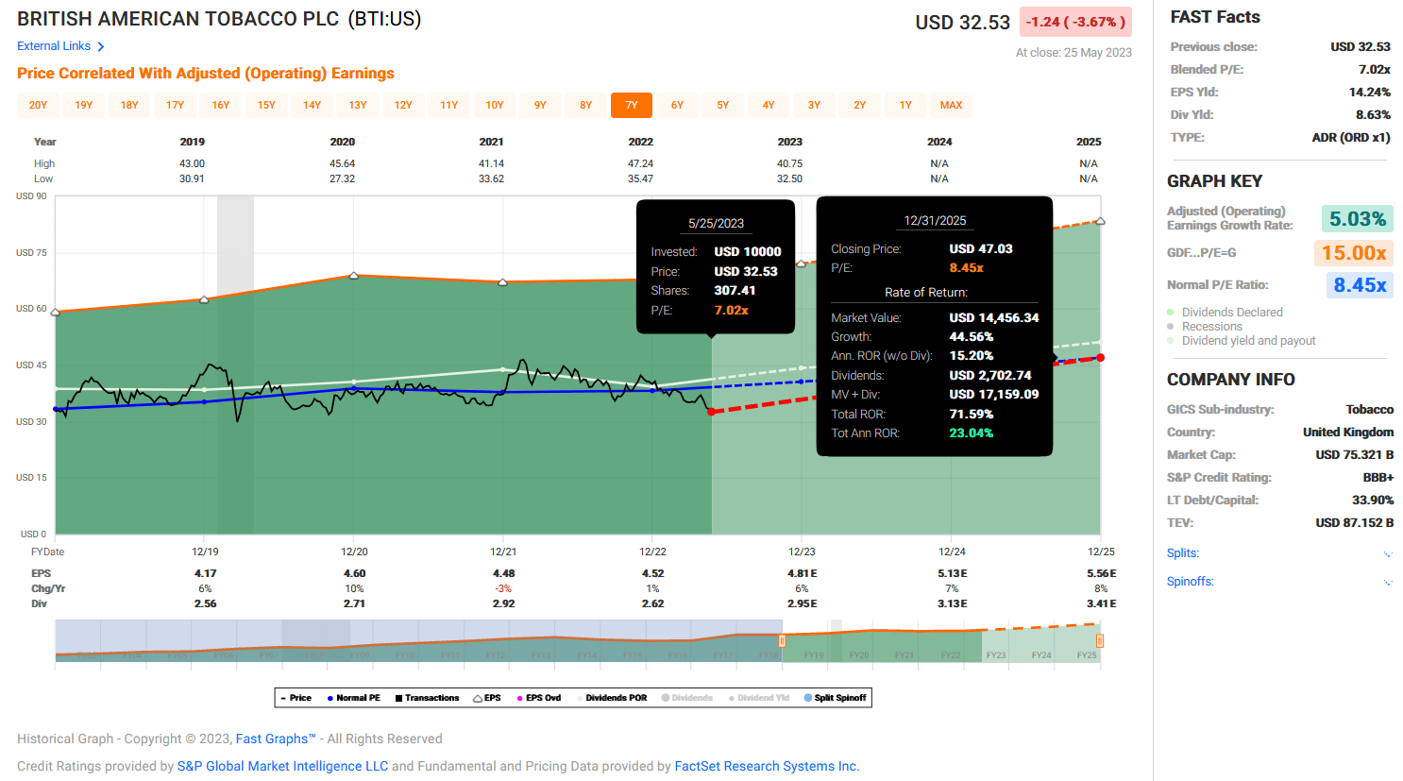Screen dimensions: 1403x781
Task: Toggle Dividends POR in legend
Action: (x=612, y=698)
